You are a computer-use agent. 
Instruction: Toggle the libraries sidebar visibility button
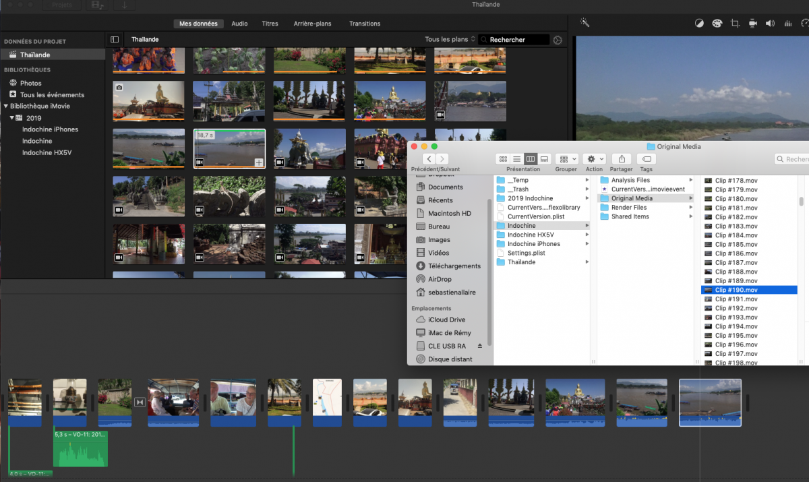115,40
